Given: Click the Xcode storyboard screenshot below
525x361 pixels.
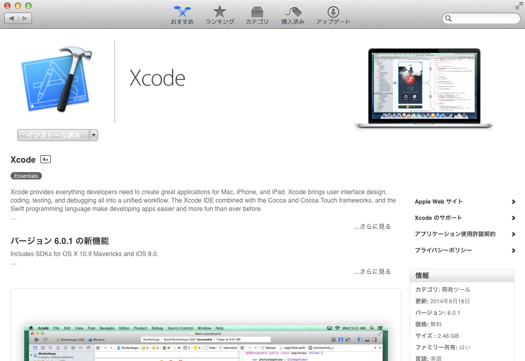Looking at the screenshot, I should point(206,343).
